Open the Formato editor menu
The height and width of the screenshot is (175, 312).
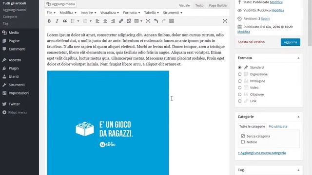pos(132,13)
